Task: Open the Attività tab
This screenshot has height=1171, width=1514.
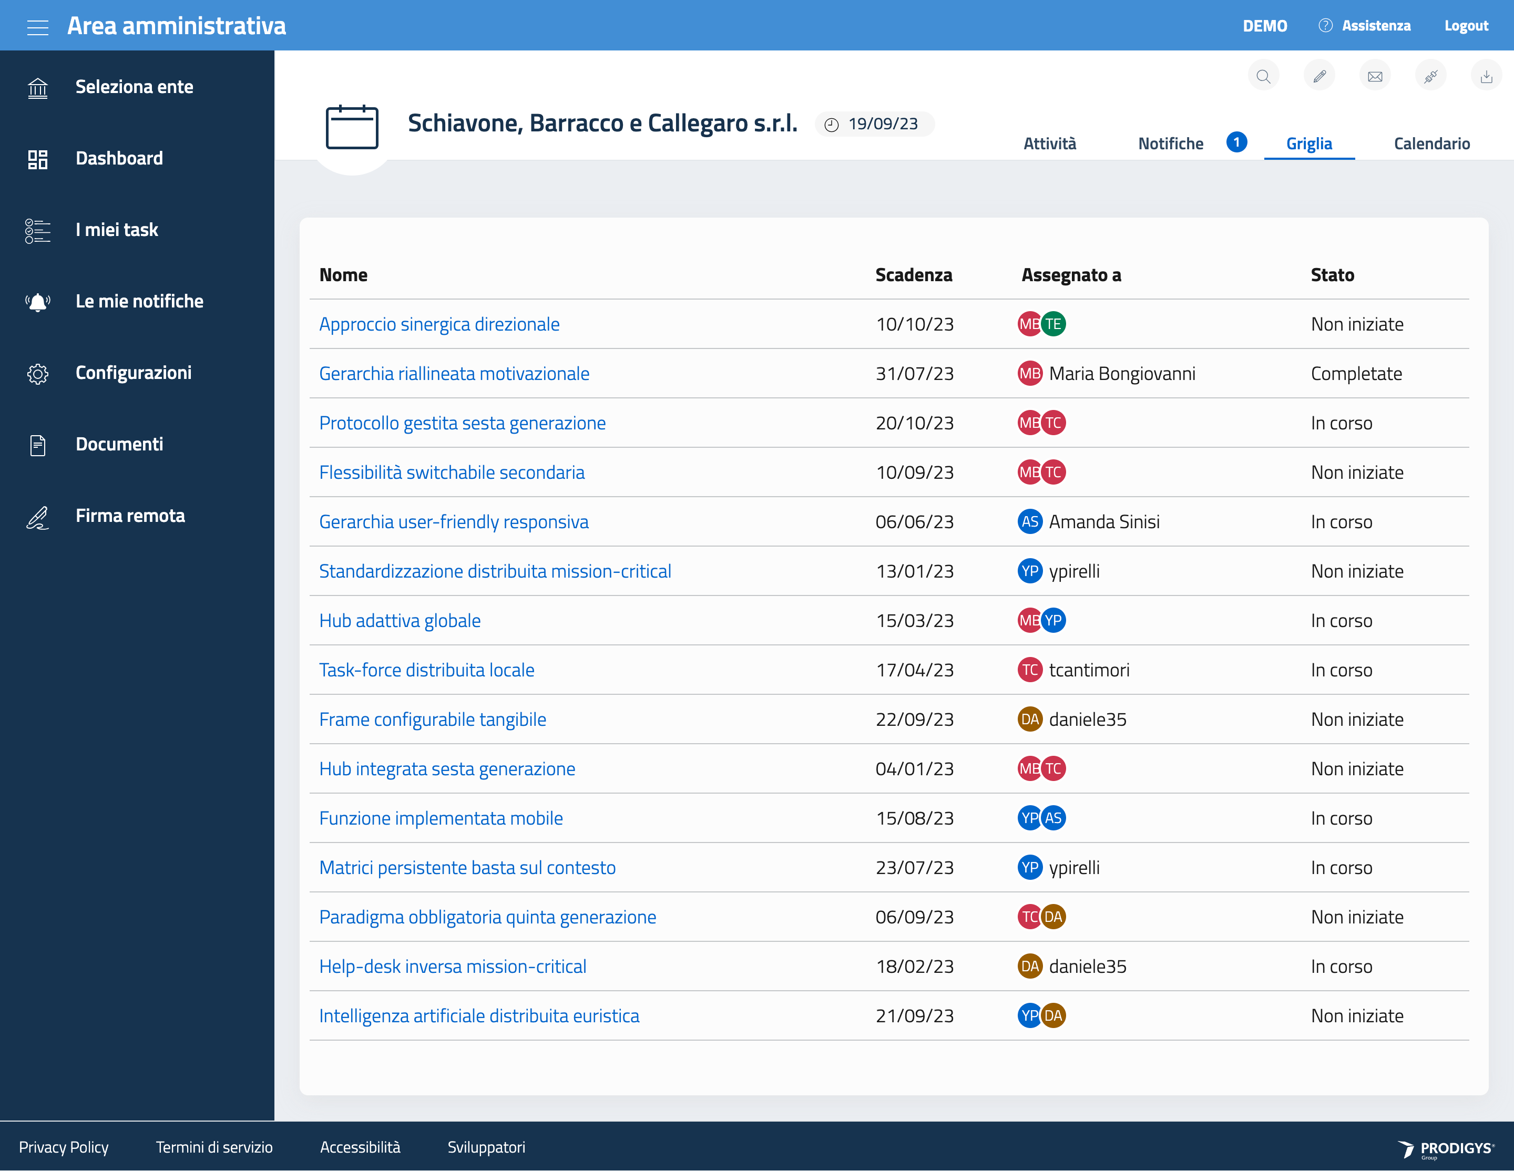Action: coord(1049,143)
